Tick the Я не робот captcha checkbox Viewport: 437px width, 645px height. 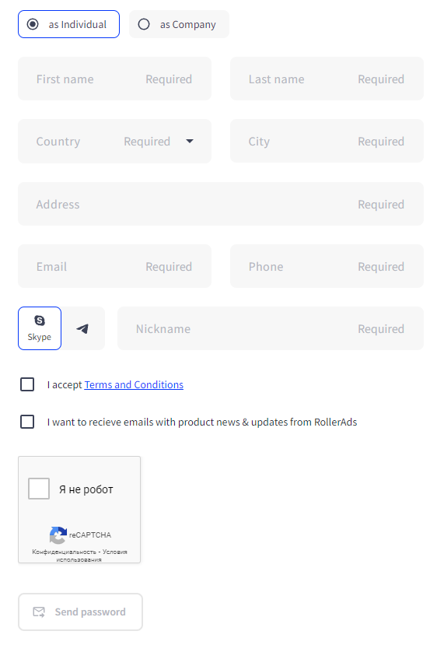click(39, 489)
